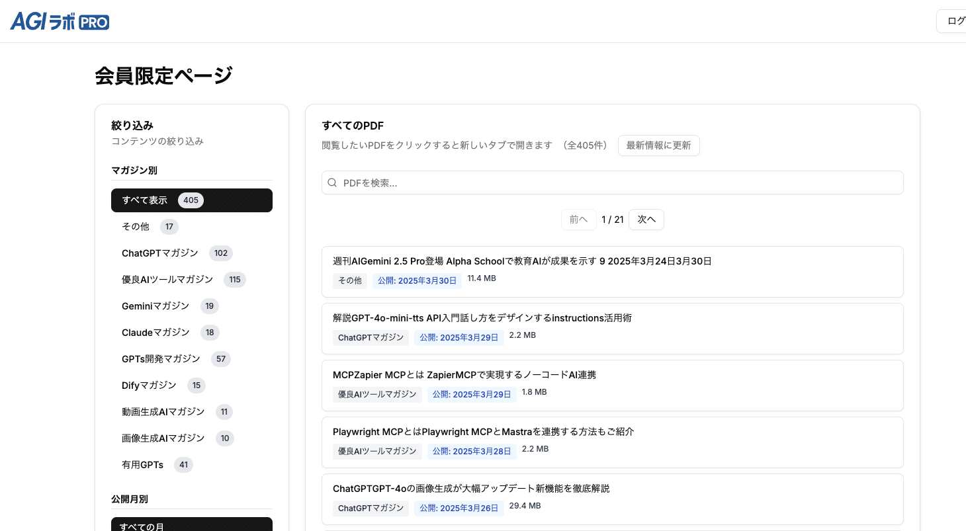The image size is (966, 531).
Task: Open GPT-4o-mini-tts API入門 PDF
Action: (x=482, y=318)
